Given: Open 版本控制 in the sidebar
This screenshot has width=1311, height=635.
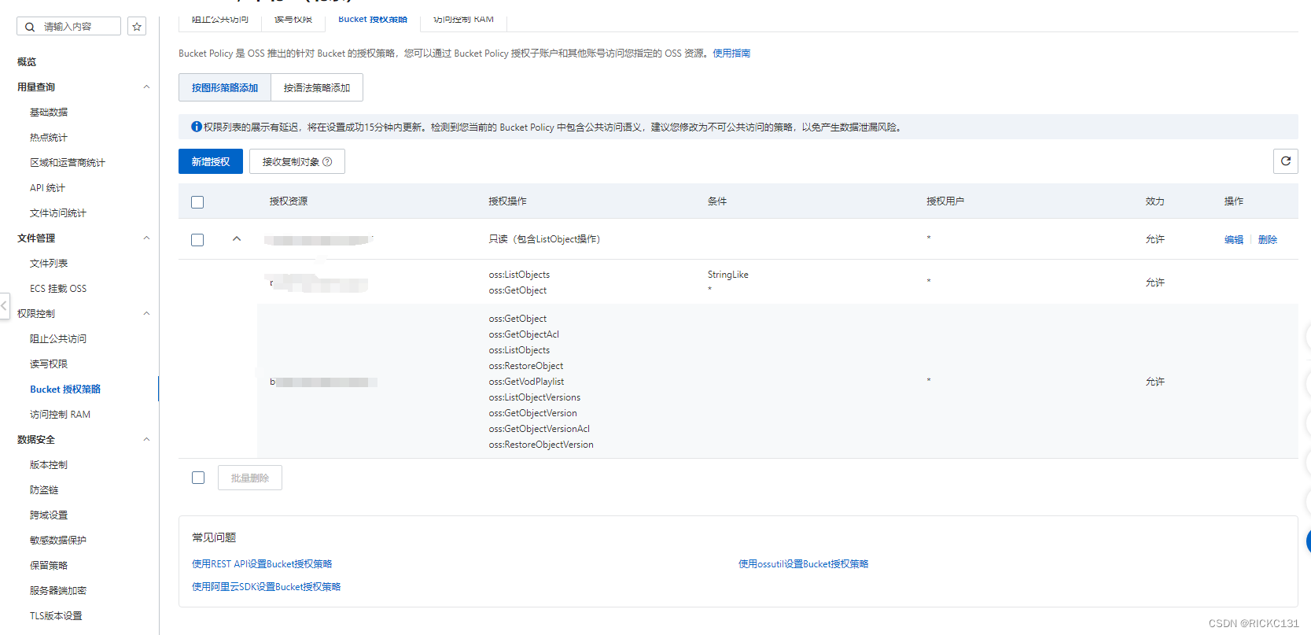Looking at the screenshot, I should [x=49, y=464].
